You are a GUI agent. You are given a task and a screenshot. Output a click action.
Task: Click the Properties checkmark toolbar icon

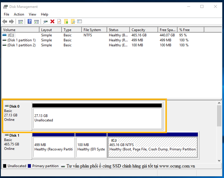(x=59, y=21)
